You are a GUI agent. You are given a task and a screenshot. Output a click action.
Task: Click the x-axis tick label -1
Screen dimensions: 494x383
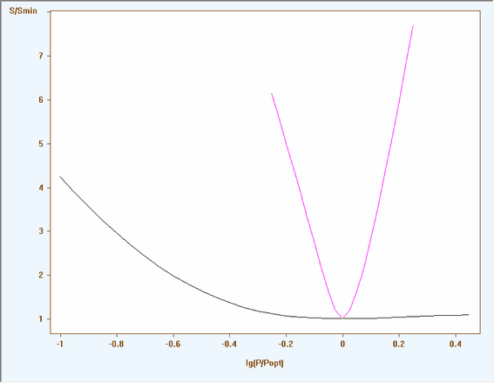pyautogui.click(x=60, y=344)
